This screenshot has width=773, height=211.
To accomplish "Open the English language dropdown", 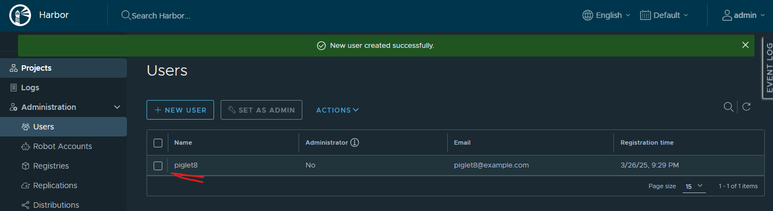I will click(606, 15).
